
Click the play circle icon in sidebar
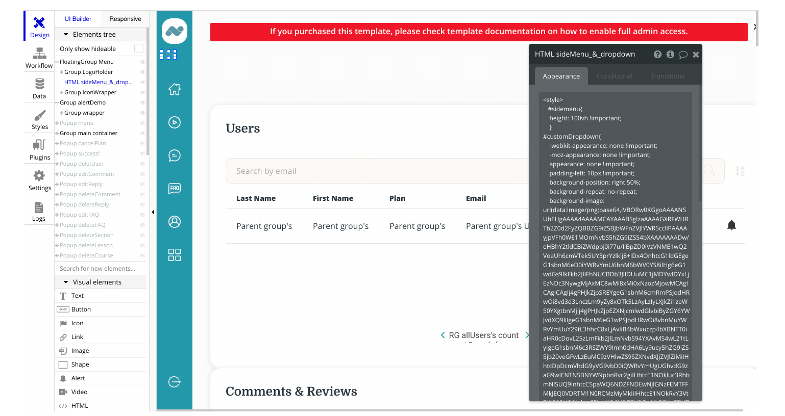[175, 122]
